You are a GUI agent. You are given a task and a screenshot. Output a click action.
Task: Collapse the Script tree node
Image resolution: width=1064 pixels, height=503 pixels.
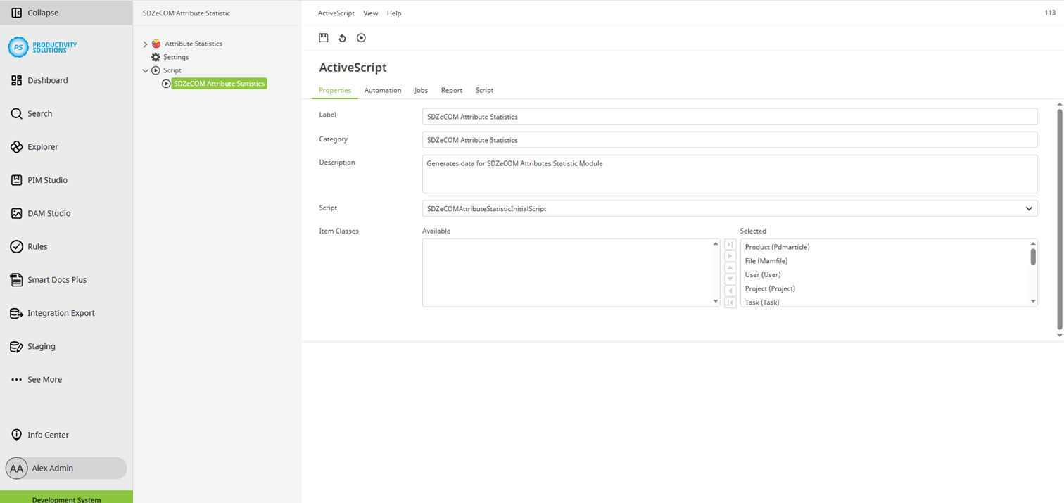146,70
